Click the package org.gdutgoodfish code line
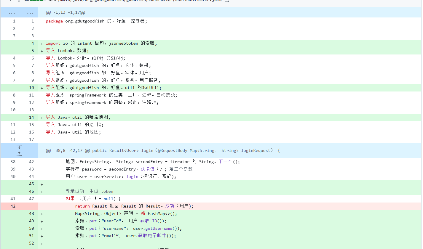Viewport: 423px width, 249px height. [x=96, y=21]
